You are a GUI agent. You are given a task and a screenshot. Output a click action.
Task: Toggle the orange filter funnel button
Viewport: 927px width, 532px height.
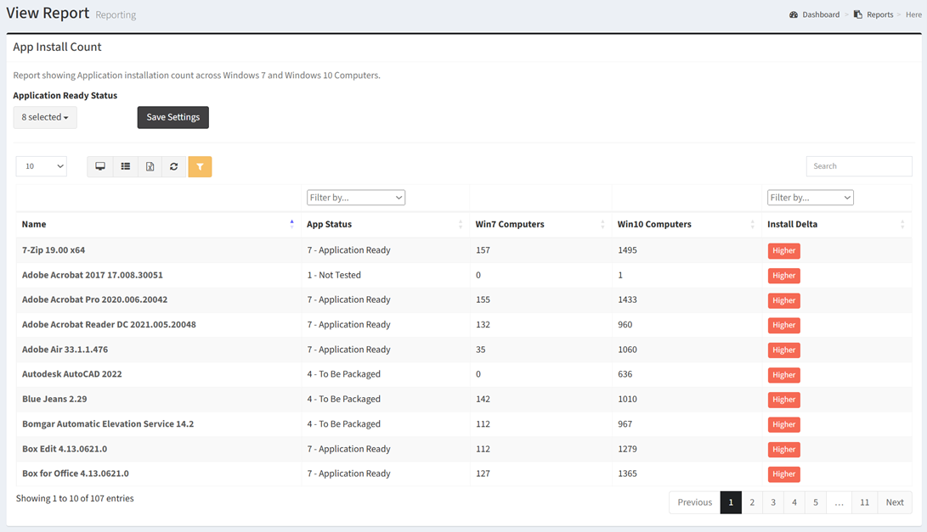click(200, 166)
